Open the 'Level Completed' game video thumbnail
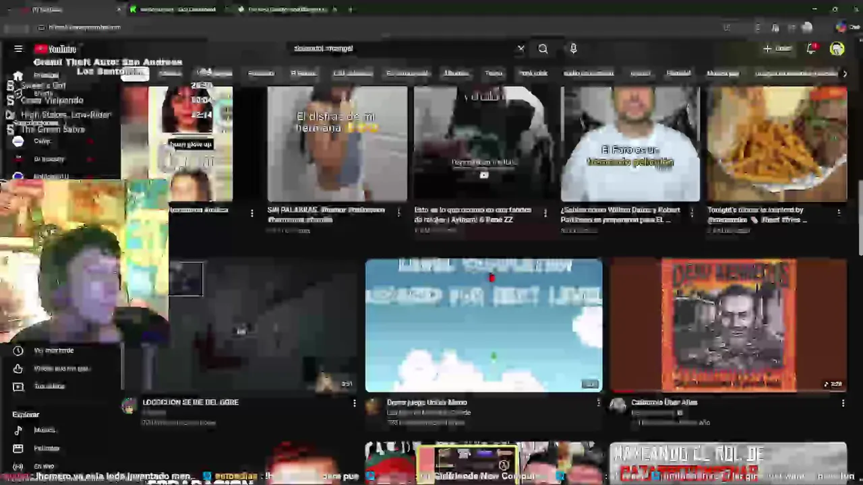Screen dimensions: 863x485 [x=483, y=325]
